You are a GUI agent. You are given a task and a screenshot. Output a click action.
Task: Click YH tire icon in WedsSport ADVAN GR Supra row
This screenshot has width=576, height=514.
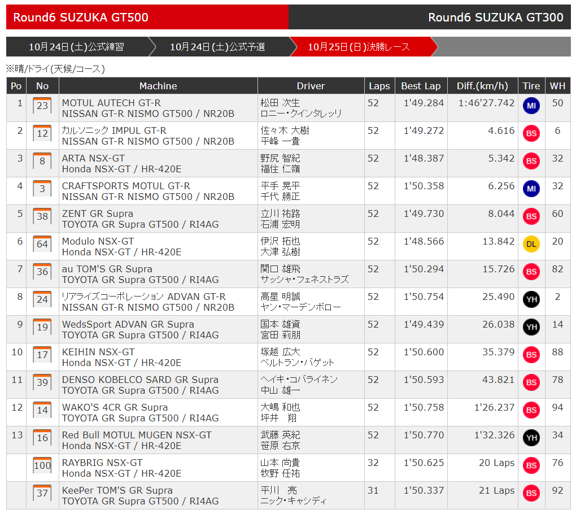coord(531,327)
